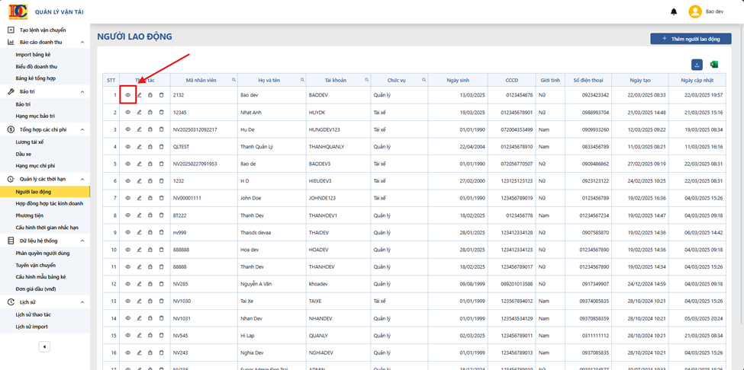Screen dimensions: 744x370
Task: Click the lock icon in the QLTEST row
Action: [150, 147]
